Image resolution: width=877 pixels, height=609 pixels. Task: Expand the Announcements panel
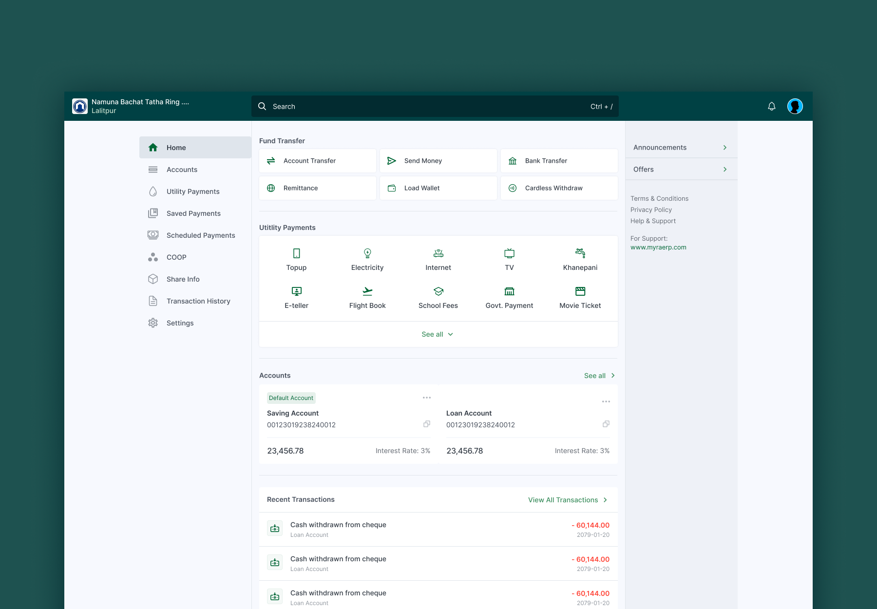(x=681, y=147)
